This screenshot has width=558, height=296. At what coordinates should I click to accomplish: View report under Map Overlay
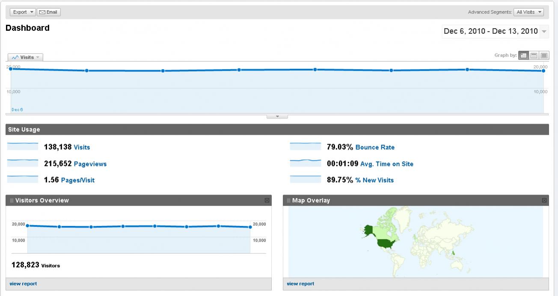tap(300, 284)
